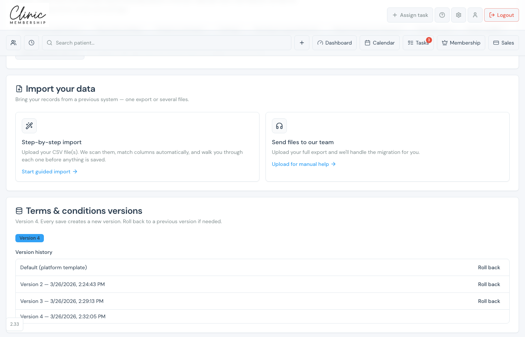Log out via the Logout button
The width and height of the screenshot is (525, 337).
(501, 15)
